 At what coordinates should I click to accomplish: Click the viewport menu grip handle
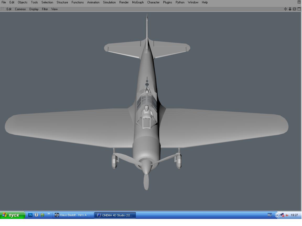[3, 9]
